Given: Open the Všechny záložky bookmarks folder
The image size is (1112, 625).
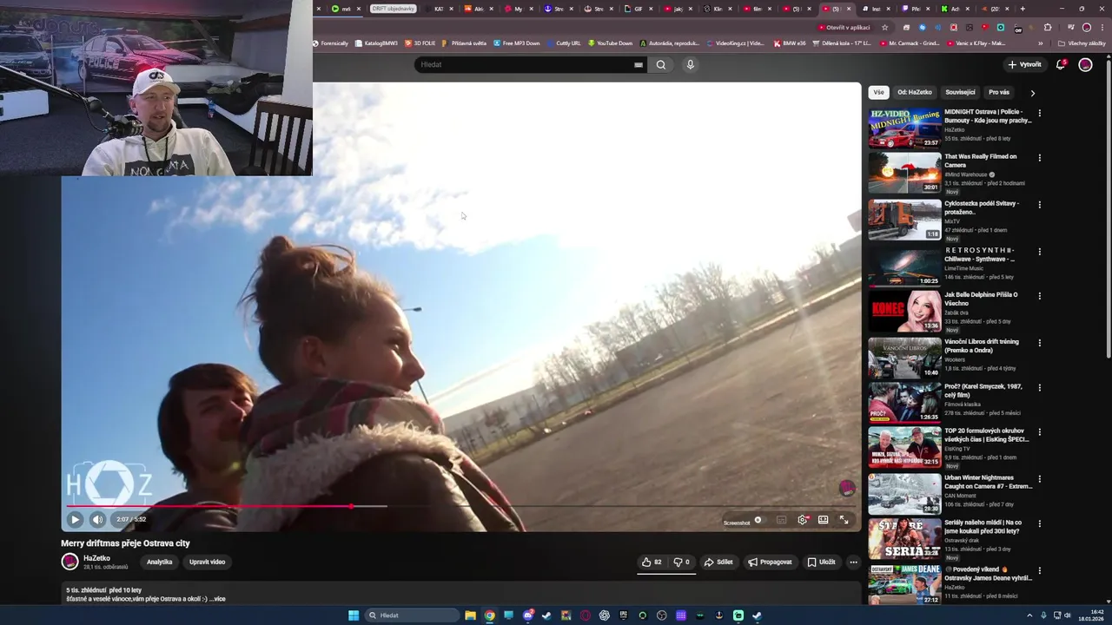Looking at the screenshot, I should click(x=1082, y=43).
